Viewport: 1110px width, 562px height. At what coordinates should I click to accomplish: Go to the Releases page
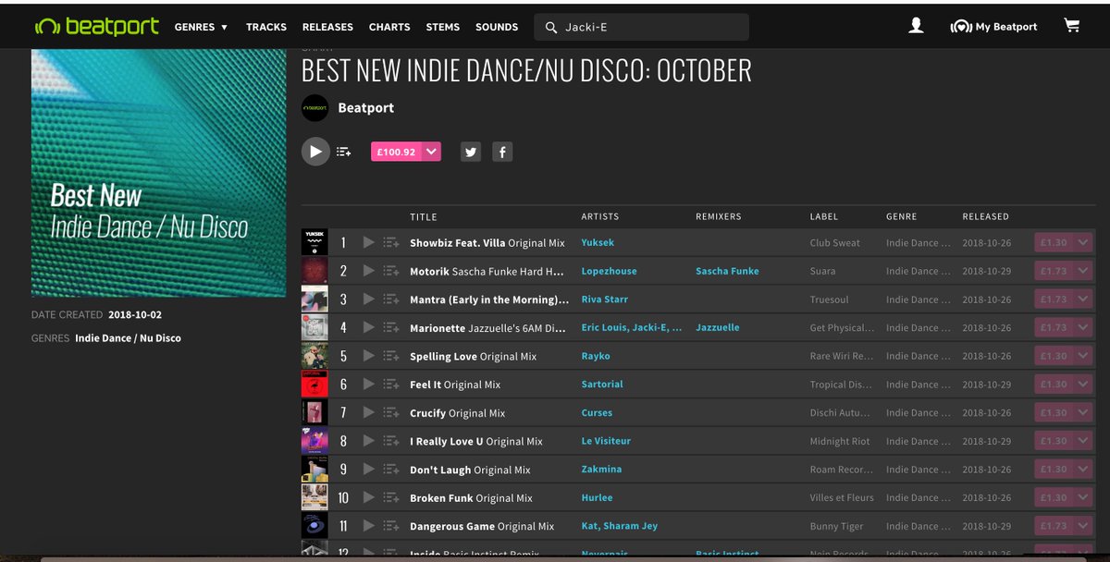pyautogui.click(x=327, y=27)
